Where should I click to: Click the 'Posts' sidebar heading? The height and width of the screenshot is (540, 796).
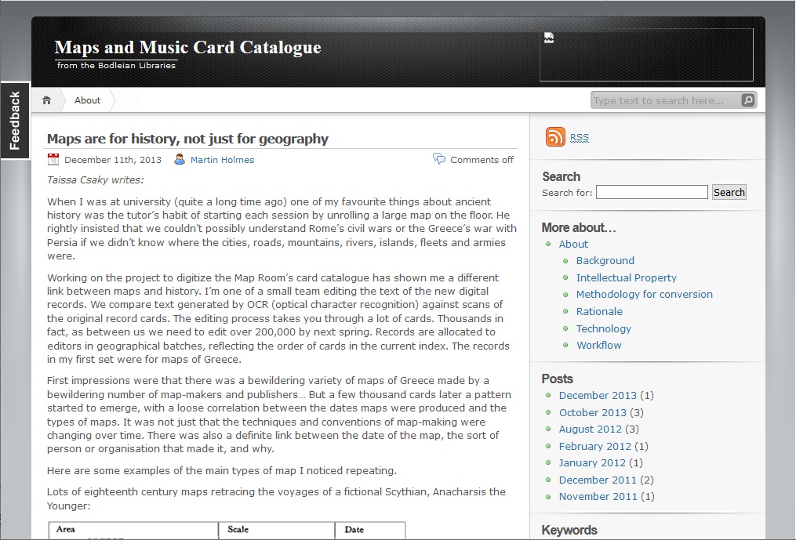[x=557, y=379]
